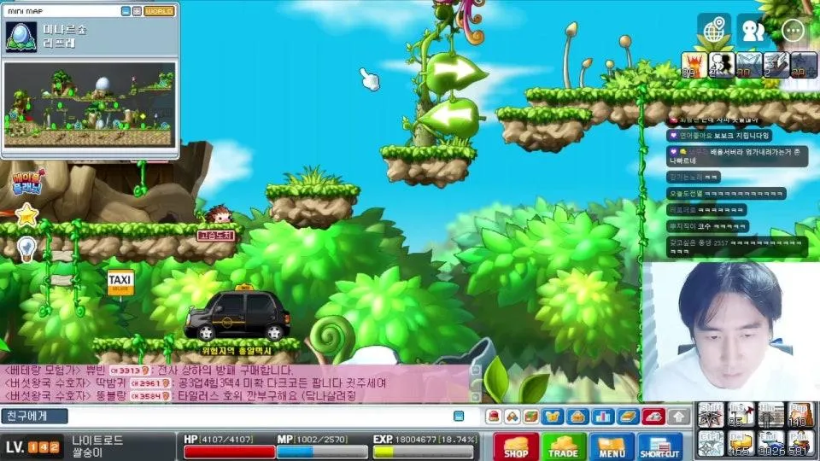Use the Hm quickslot skill
The image size is (820, 461).
(770, 415)
